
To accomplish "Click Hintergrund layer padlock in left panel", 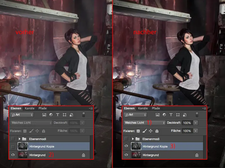I will click(84, 155).
